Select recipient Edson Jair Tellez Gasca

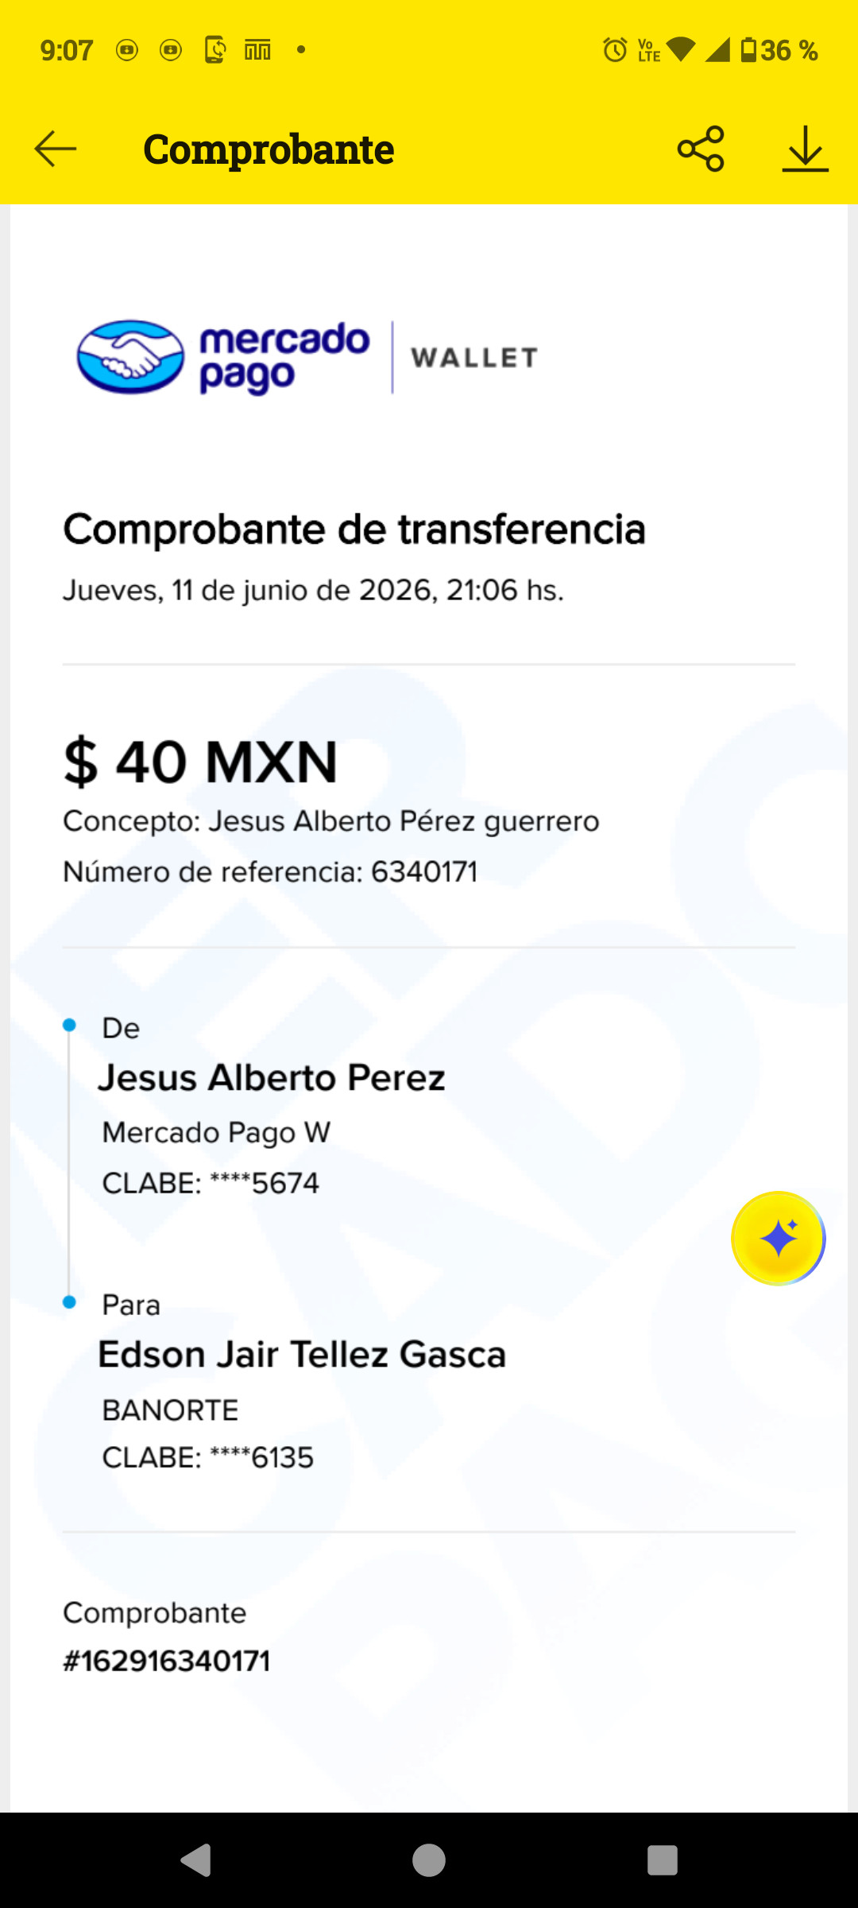coord(302,1355)
